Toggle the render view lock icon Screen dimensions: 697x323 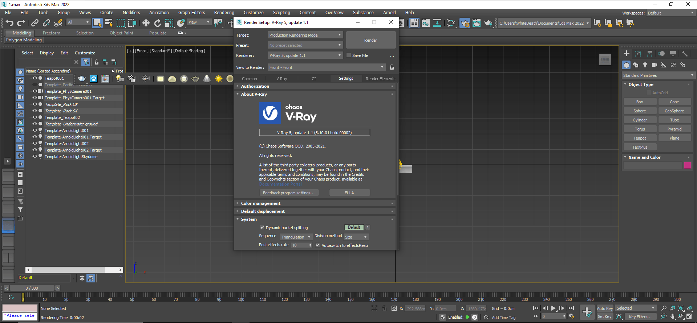tap(392, 67)
